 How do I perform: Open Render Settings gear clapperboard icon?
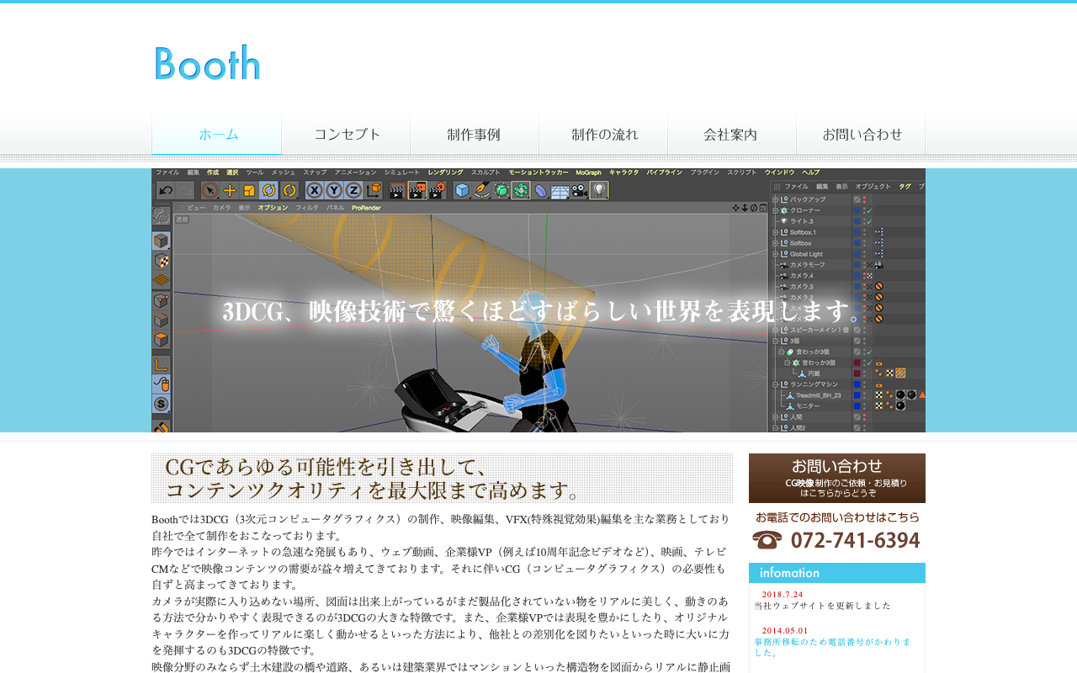click(x=437, y=190)
